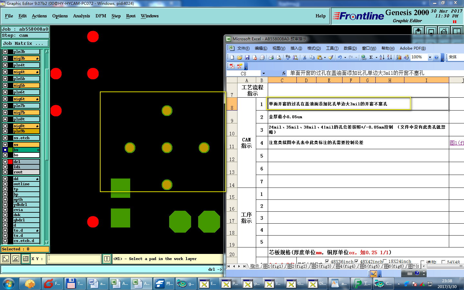
Task: Open the Excel zoom 100% dropdown
Action: (430, 57)
